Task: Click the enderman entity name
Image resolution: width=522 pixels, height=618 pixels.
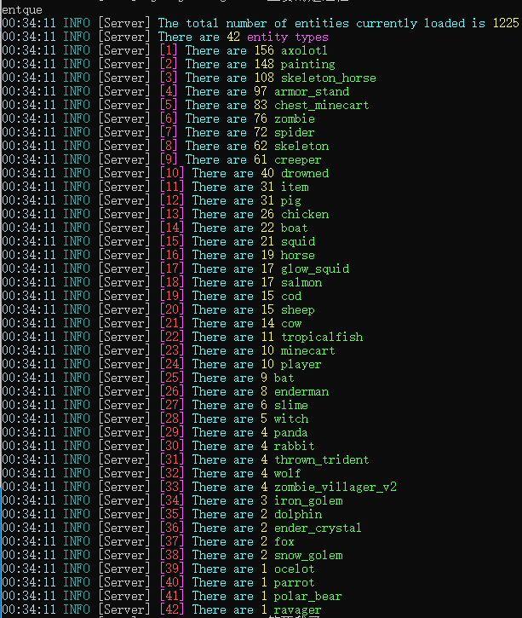Action: tap(301, 392)
